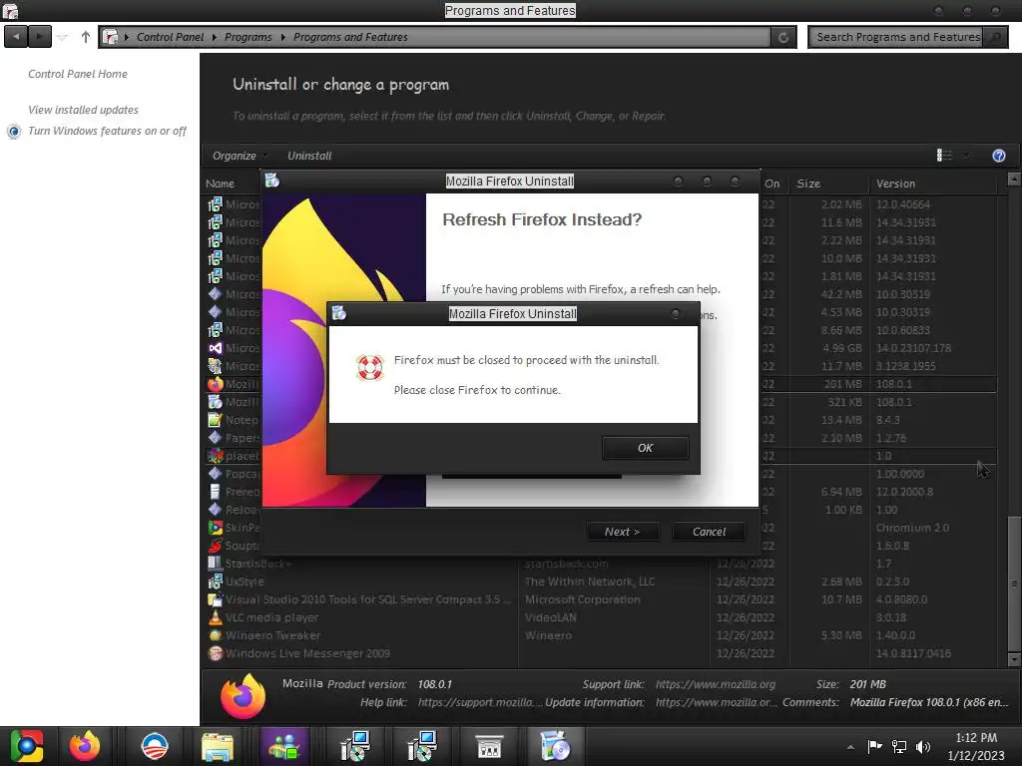1022x766 pixels.
Task: Click the address bar folder icon
Action: [x=111, y=37]
